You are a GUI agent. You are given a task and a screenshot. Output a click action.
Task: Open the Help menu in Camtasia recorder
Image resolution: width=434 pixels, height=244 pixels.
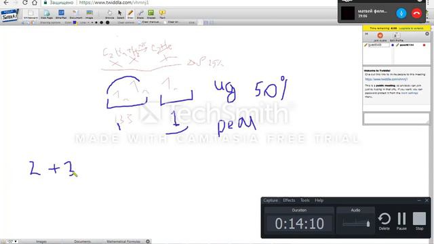[319, 201]
